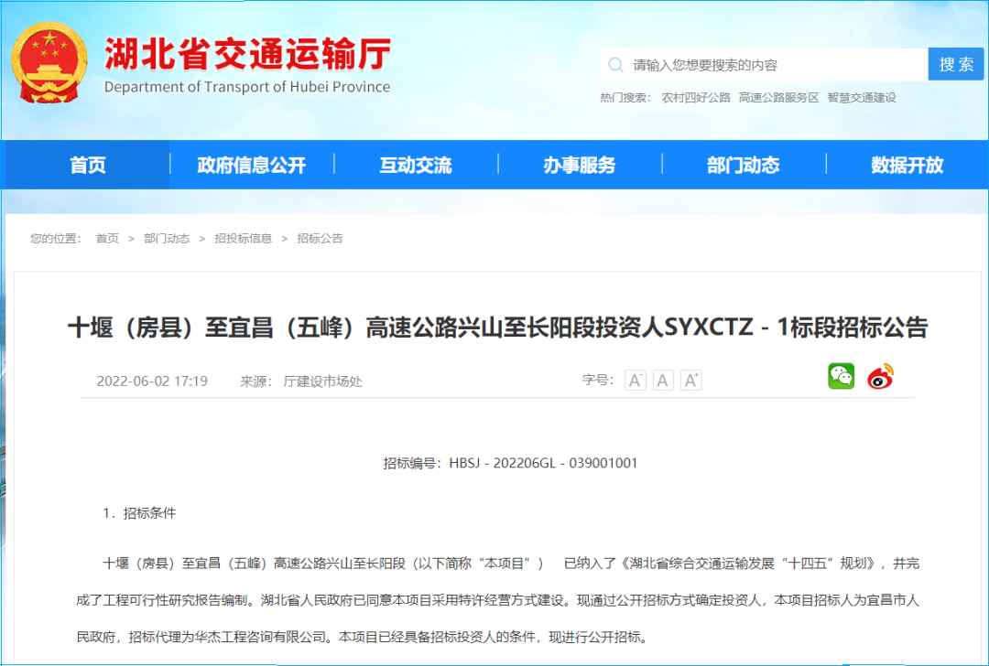Click the WeChat share icon
Image resolution: width=989 pixels, height=666 pixels.
(841, 376)
